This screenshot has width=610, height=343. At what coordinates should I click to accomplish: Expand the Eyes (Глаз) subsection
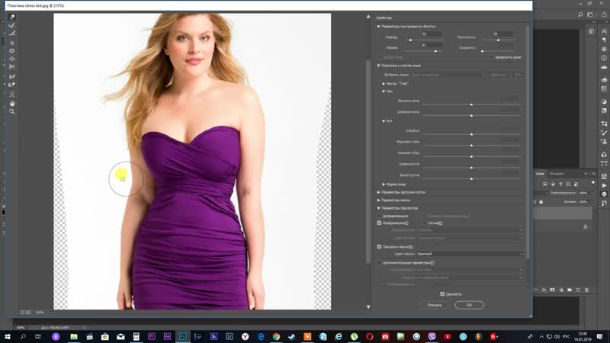(x=384, y=84)
